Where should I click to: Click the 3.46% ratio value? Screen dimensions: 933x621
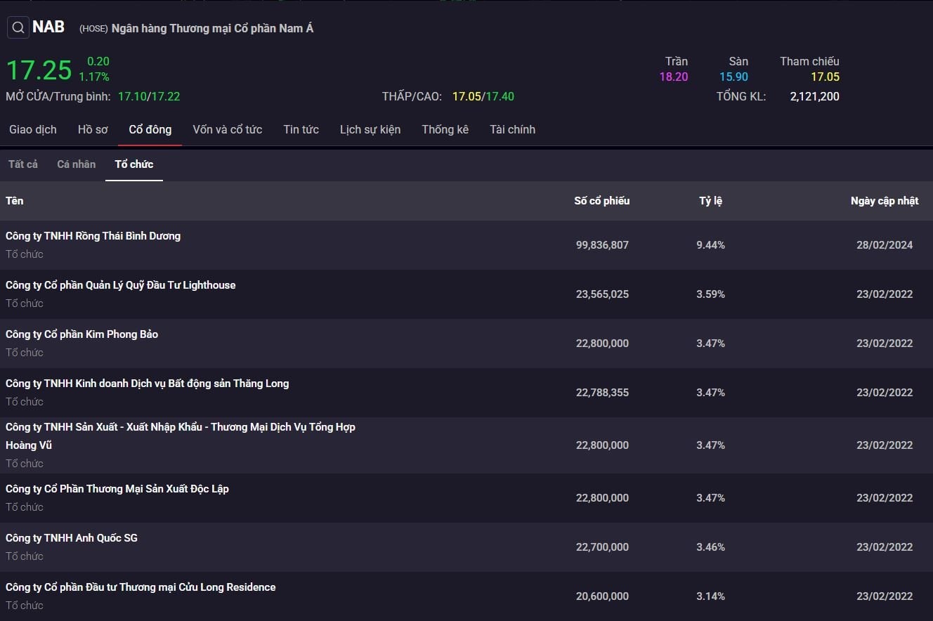[710, 547]
